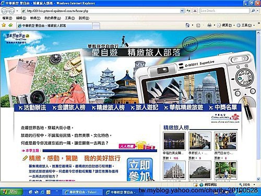Click the 金讚旅人榜 navigation link
This screenshot has height=196, width=261.
tap(69, 108)
